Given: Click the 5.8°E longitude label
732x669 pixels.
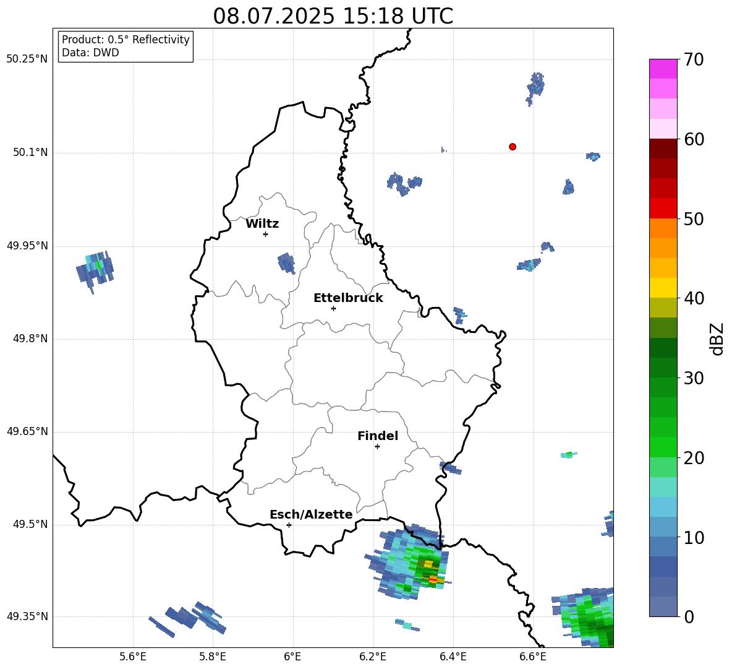Looking at the screenshot, I should coord(213,657).
